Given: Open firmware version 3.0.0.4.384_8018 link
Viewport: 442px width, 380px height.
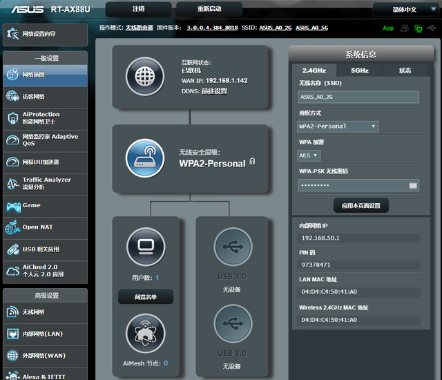Looking at the screenshot, I should point(212,28).
